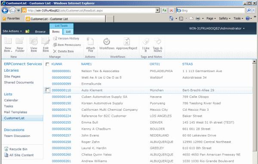The width and height of the screenshot is (258, 164).
Task: Open Version History
Action: point(66,39)
